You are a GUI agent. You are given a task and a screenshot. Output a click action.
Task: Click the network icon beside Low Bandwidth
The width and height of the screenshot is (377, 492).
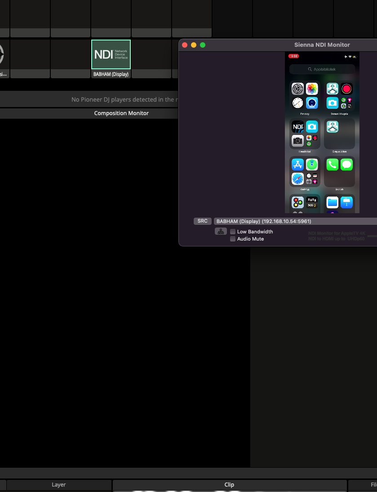(220, 232)
